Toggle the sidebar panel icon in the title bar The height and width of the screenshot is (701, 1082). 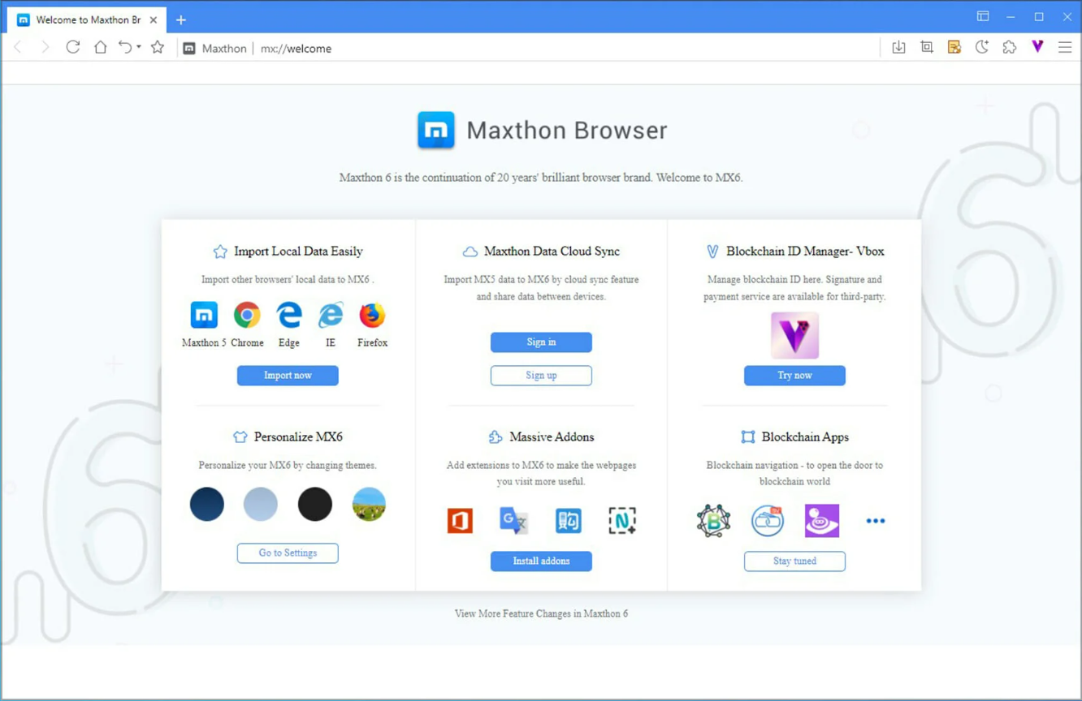(983, 16)
